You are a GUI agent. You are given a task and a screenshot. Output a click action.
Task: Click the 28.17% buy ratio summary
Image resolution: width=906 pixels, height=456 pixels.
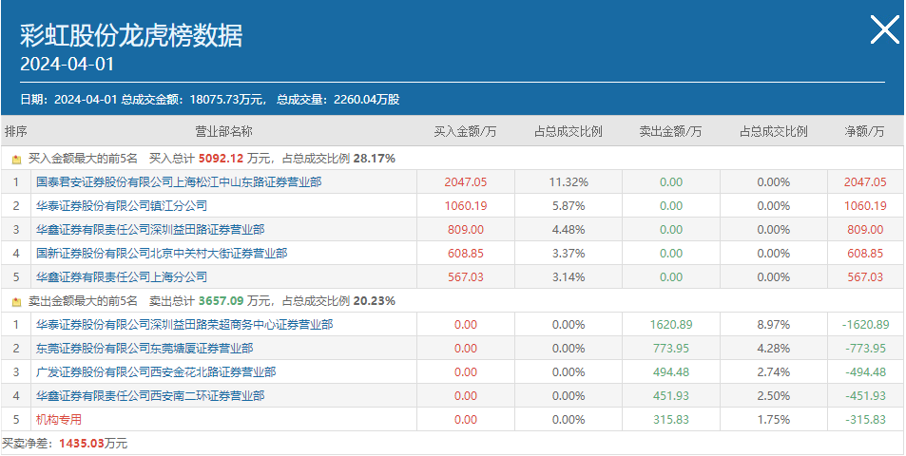coord(375,158)
